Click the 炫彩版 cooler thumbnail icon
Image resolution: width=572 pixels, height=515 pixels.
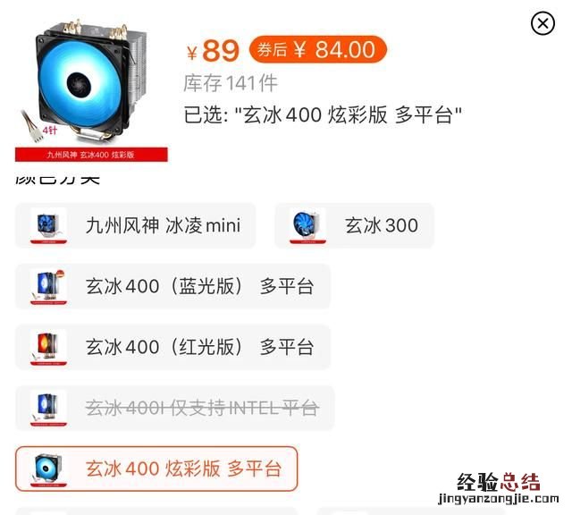[x=48, y=469]
